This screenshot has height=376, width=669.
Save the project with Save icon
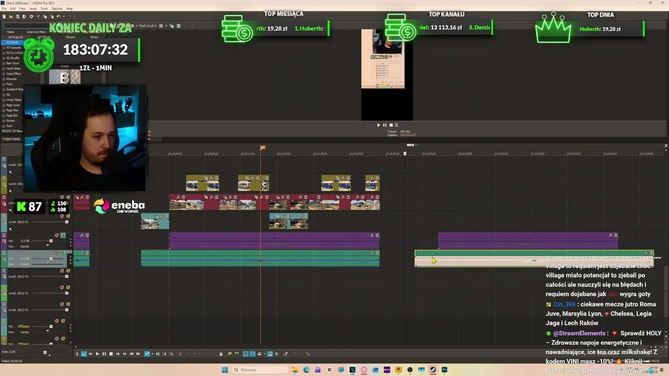(18, 16)
